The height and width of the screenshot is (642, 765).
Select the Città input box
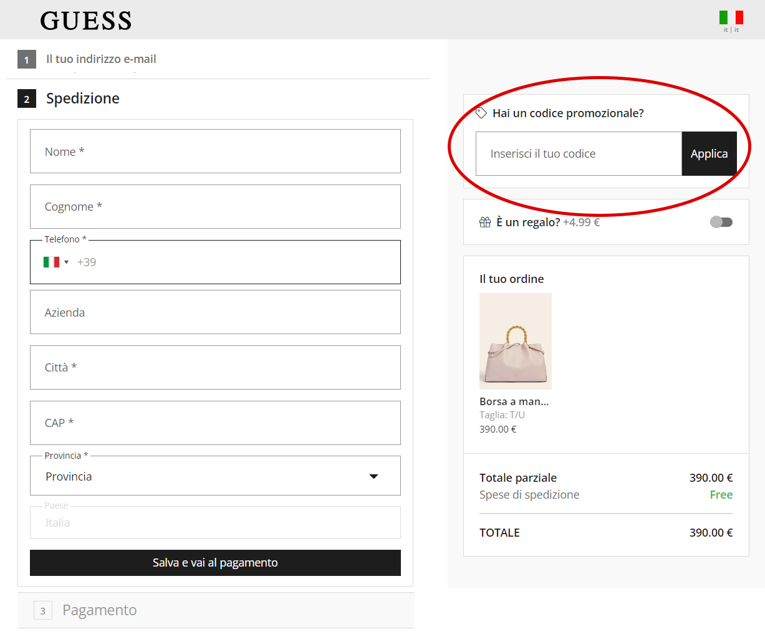pyautogui.click(x=215, y=367)
